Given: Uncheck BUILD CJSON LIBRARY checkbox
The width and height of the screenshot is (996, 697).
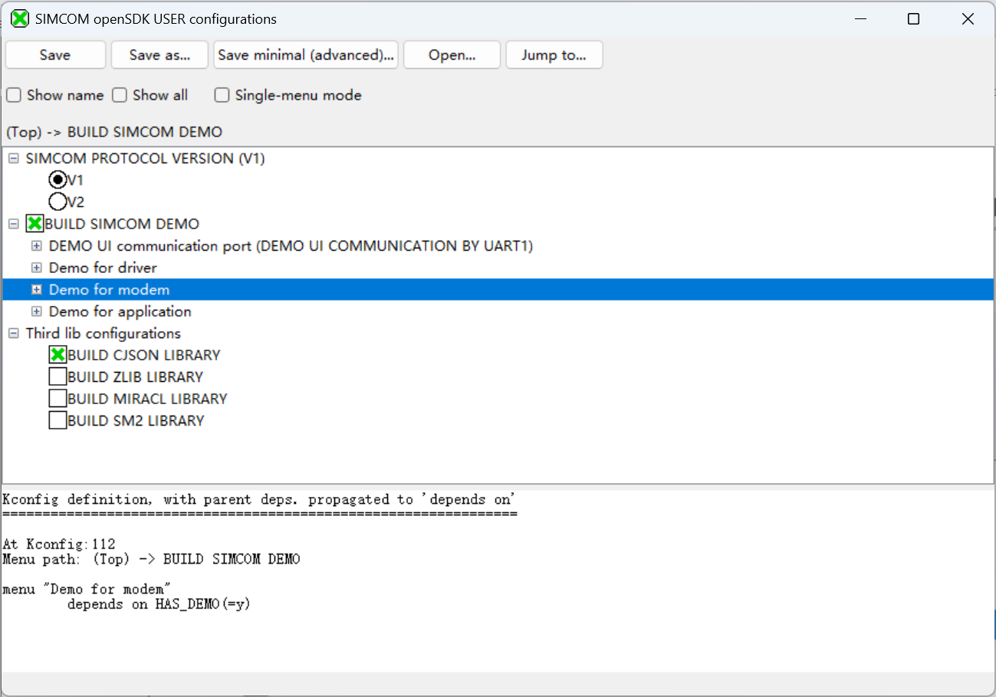Looking at the screenshot, I should tap(58, 355).
